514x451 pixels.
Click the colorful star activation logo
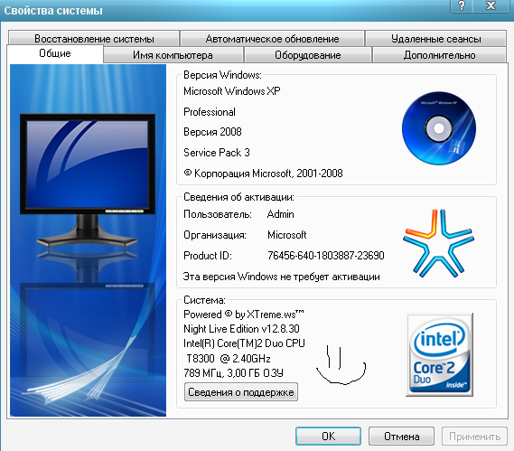click(x=439, y=243)
